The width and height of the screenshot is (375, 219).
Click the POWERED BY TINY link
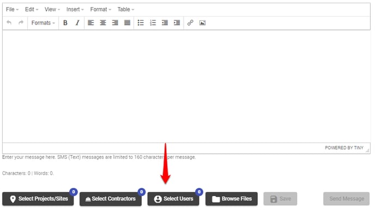[x=344, y=148]
